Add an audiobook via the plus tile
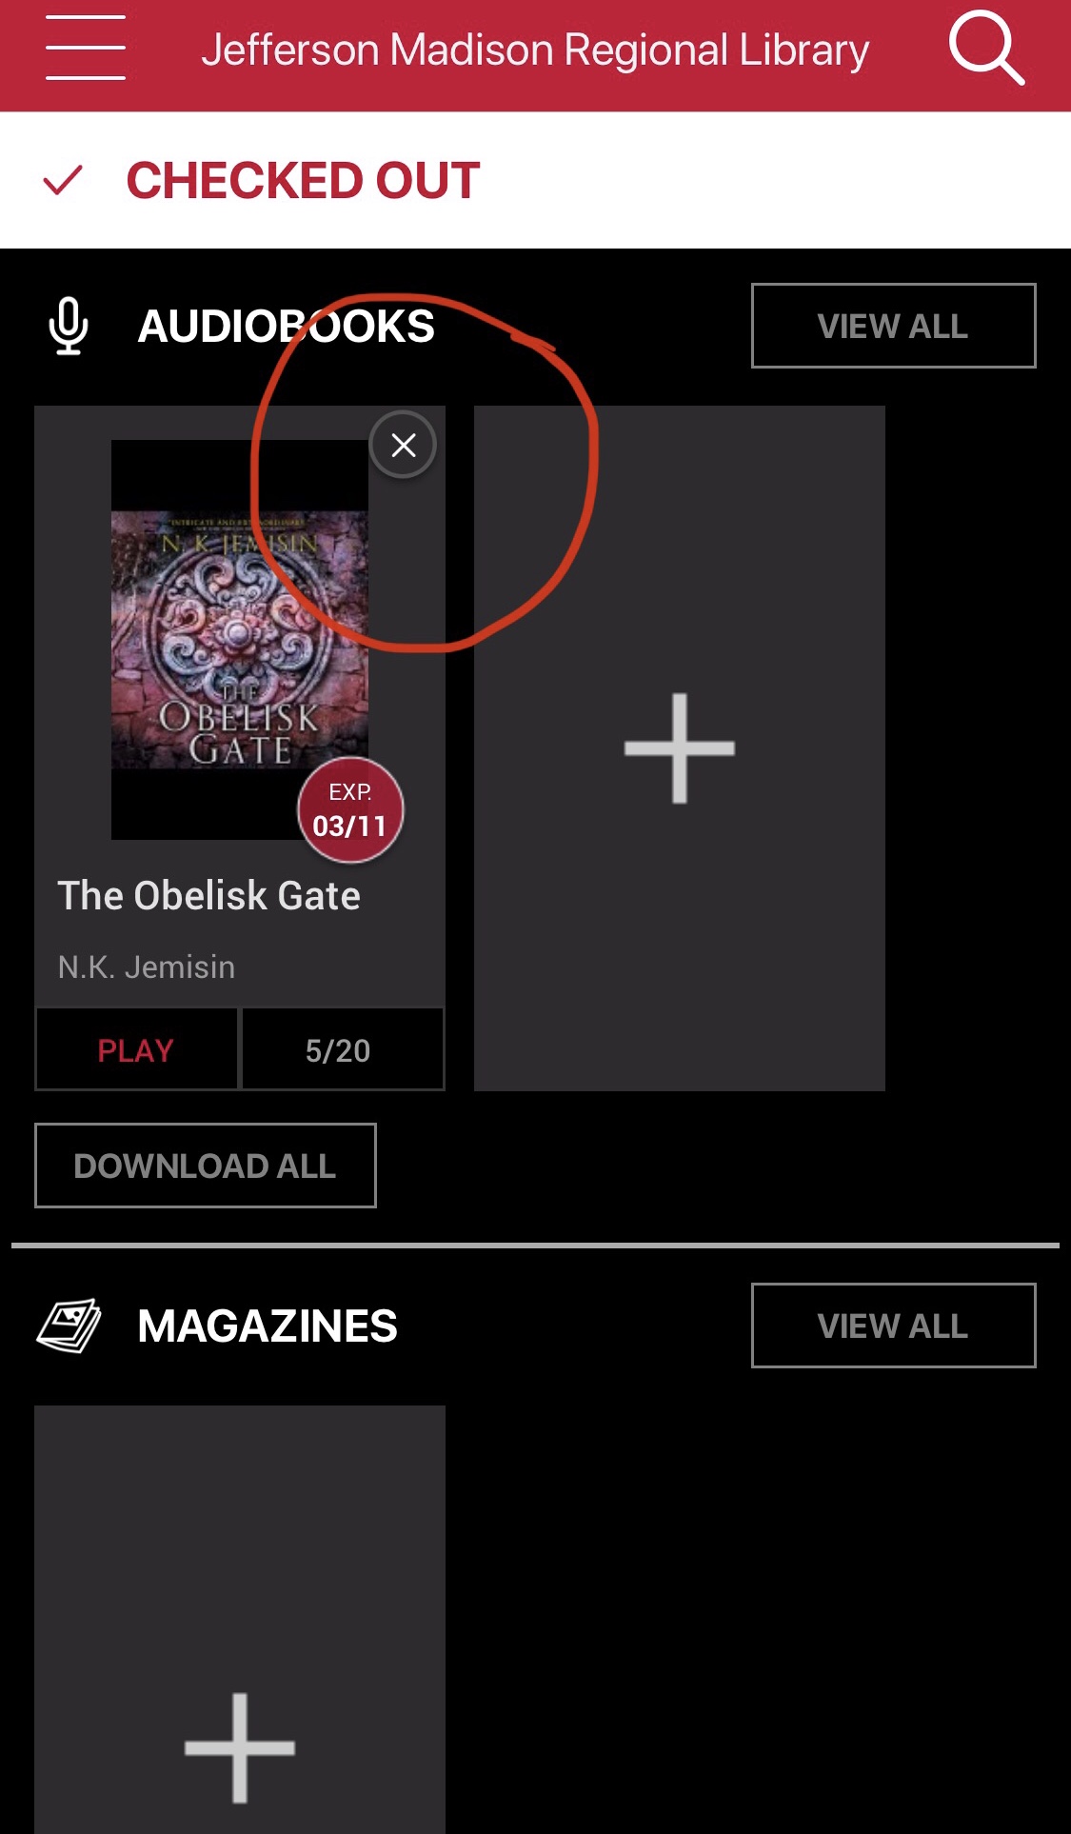 click(680, 748)
